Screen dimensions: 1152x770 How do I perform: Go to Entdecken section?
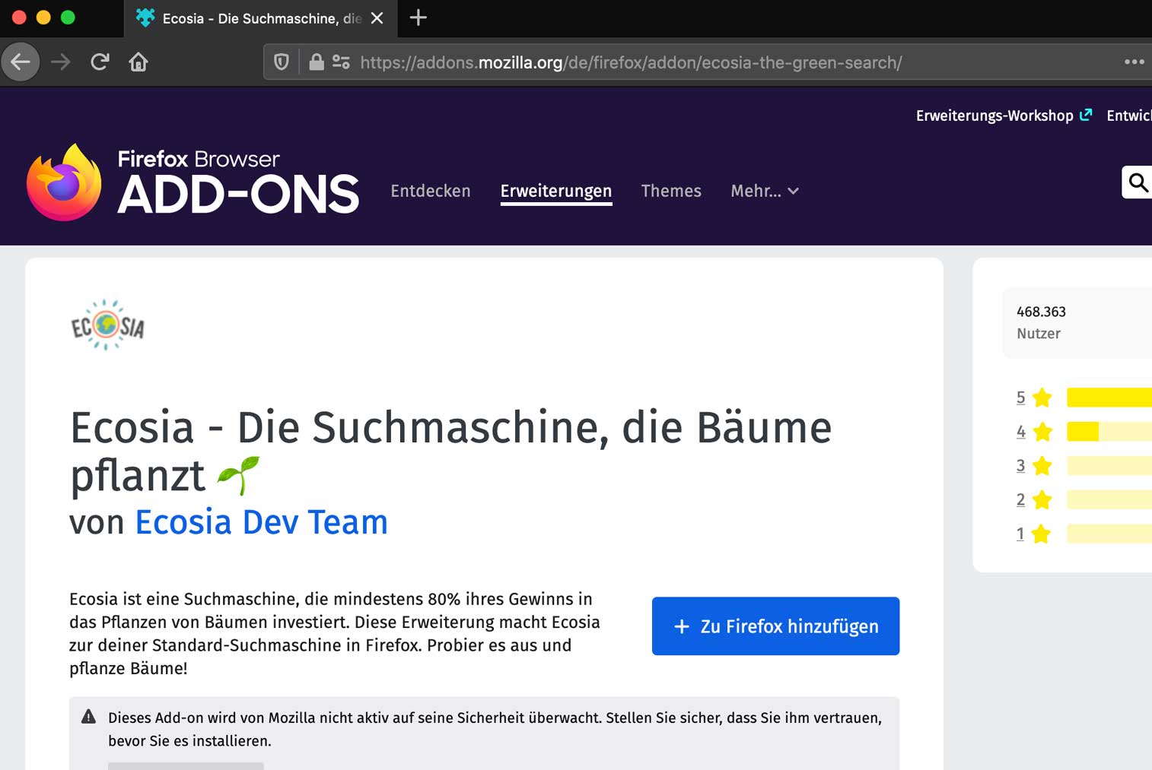point(431,191)
